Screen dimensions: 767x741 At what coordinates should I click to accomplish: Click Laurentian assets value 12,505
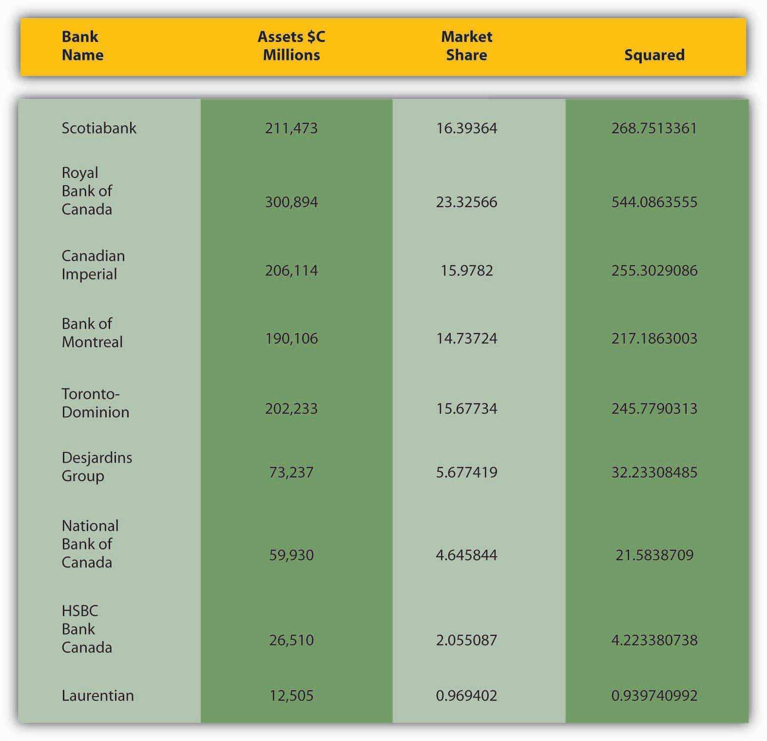click(291, 696)
